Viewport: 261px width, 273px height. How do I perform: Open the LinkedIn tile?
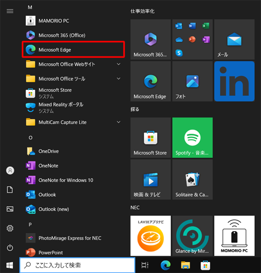tap(234, 81)
